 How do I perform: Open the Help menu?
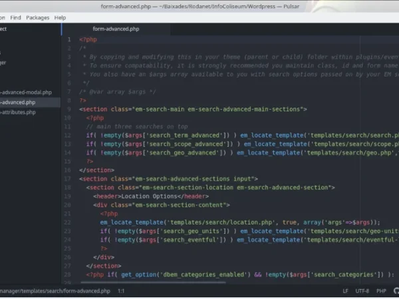(60, 17)
